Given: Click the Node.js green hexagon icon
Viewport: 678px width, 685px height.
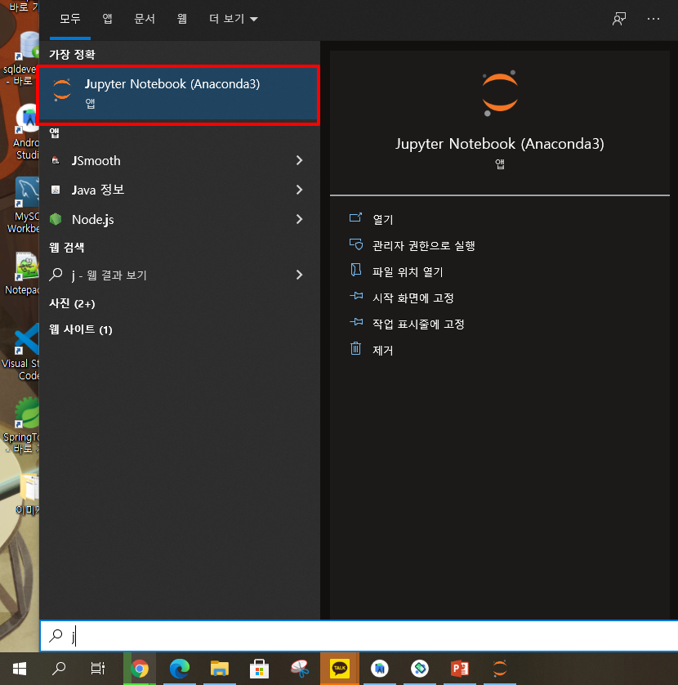Looking at the screenshot, I should tap(56, 219).
